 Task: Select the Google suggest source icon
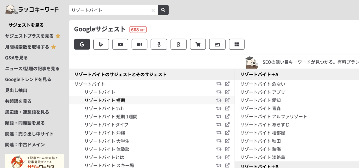pyautogui.click(x=82, y=44)
